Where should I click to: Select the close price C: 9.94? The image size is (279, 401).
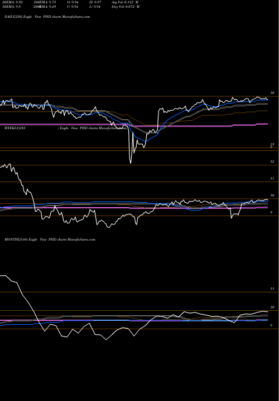tap(73, 7)
